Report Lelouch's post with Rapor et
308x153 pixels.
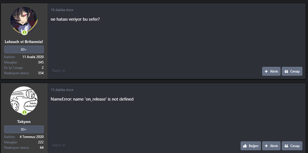point(59,71)
